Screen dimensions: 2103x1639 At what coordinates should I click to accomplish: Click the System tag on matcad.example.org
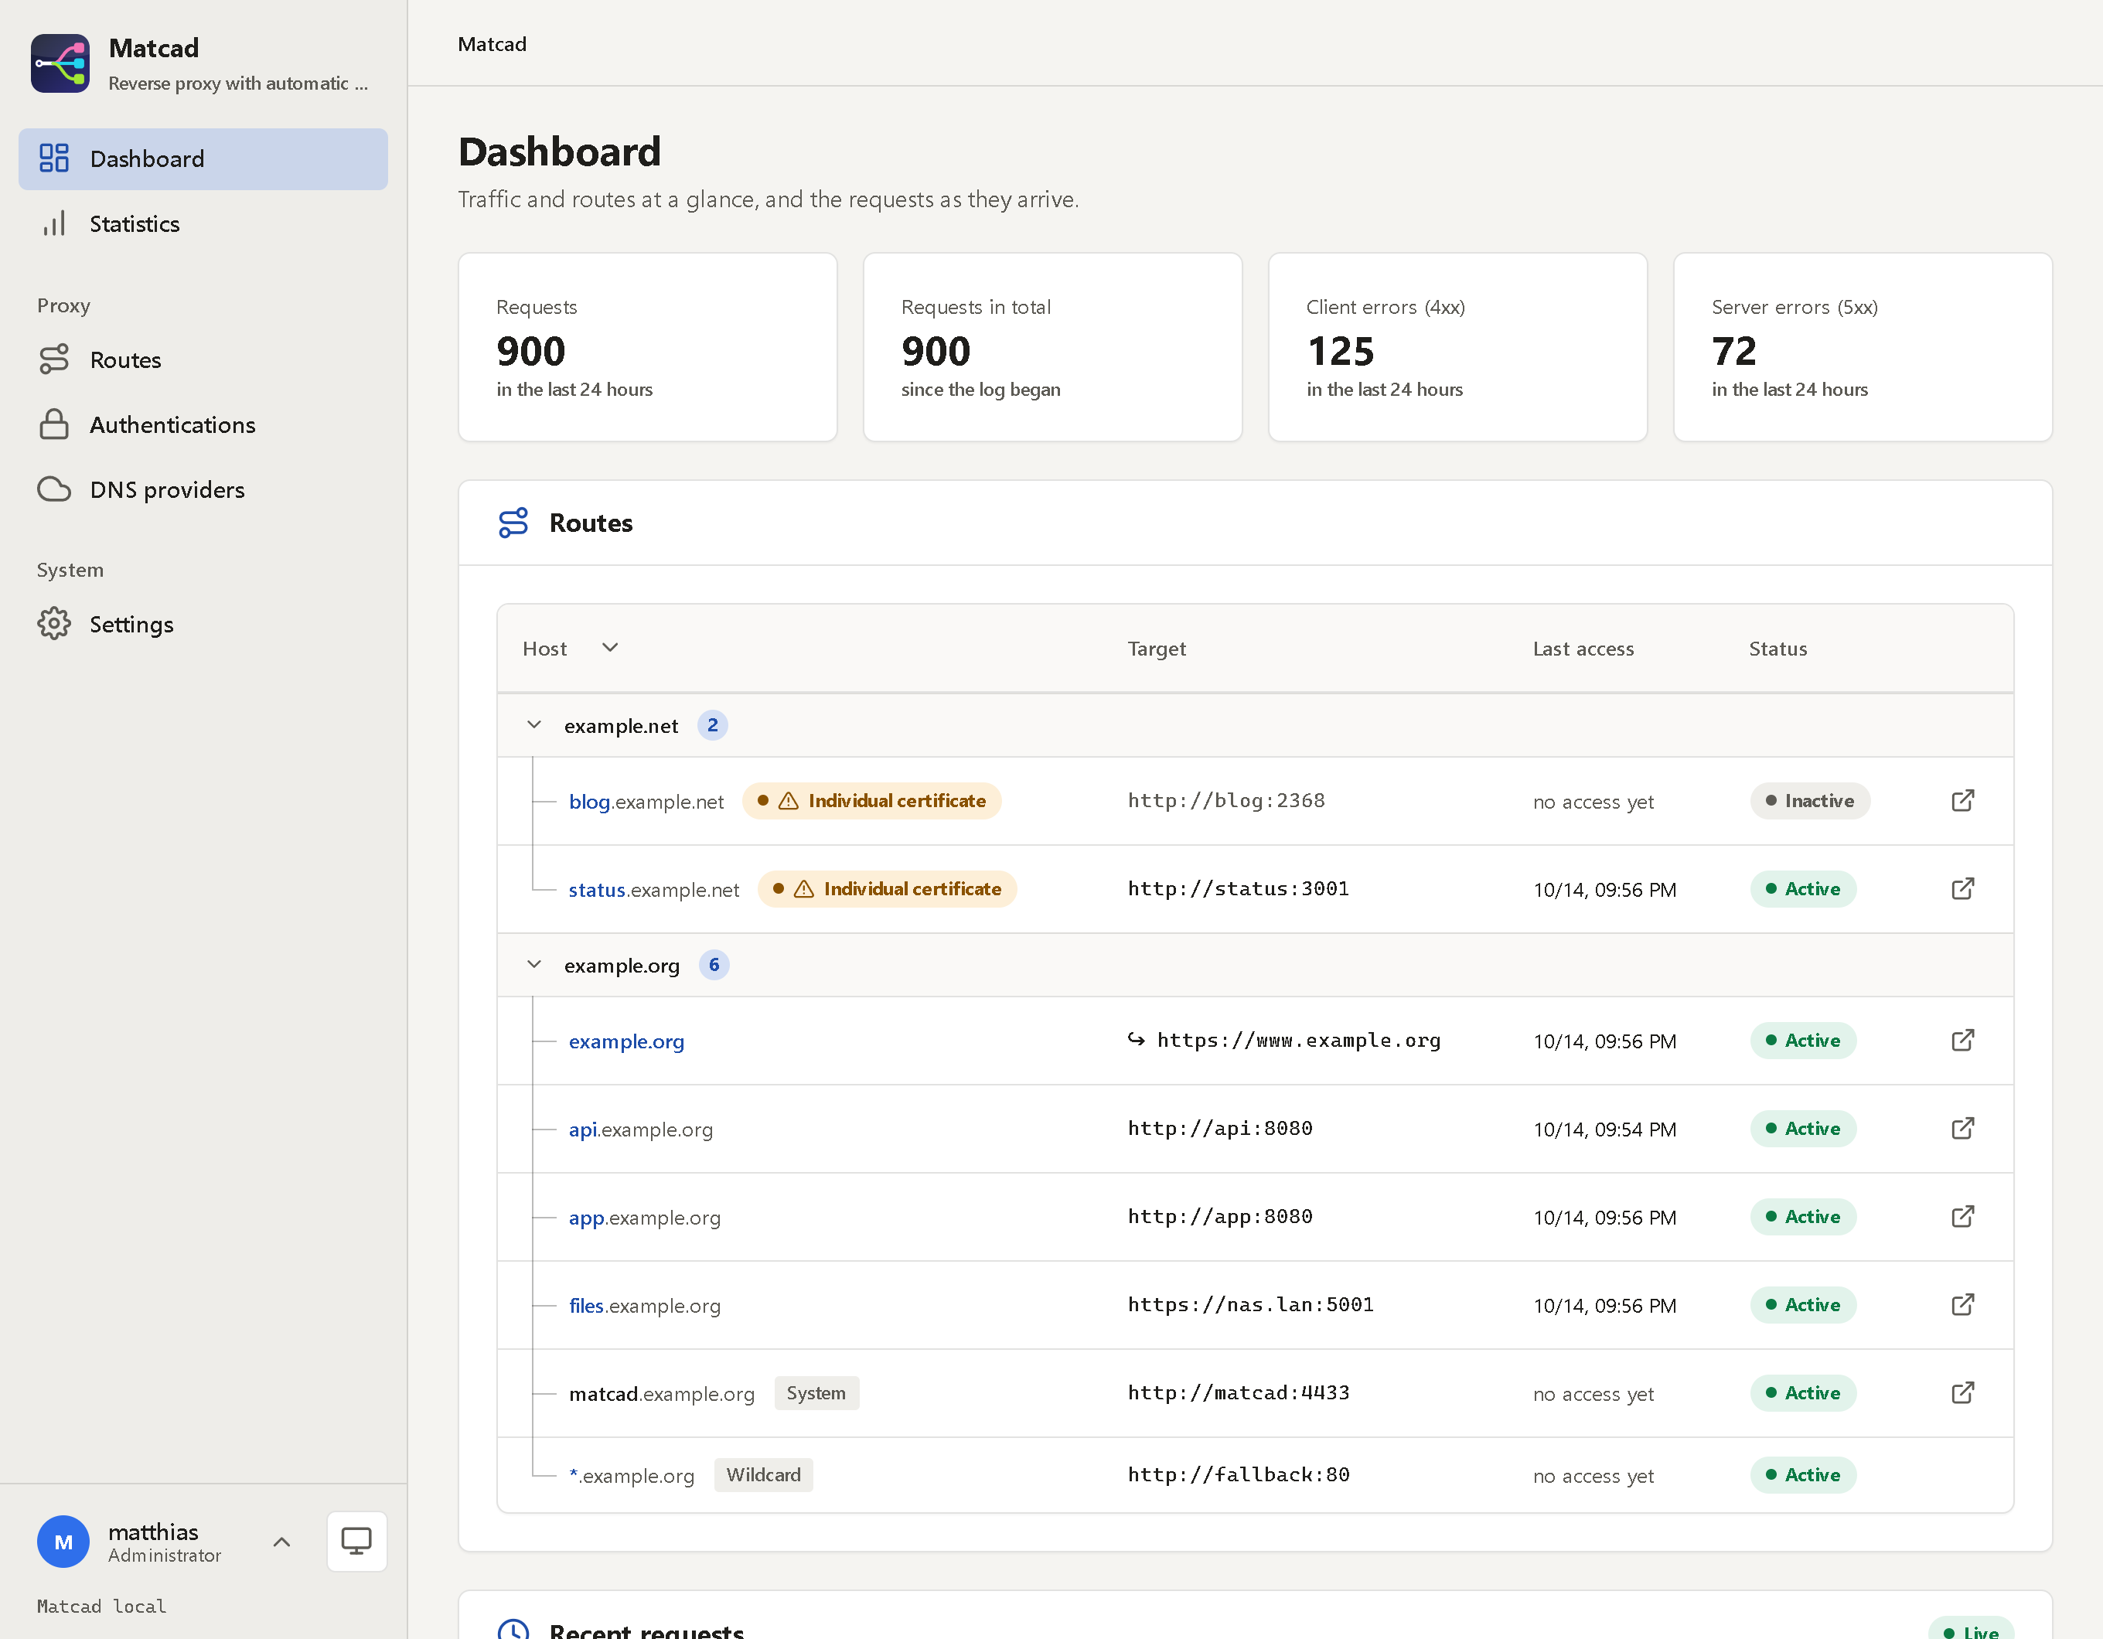pos(816,1392)
